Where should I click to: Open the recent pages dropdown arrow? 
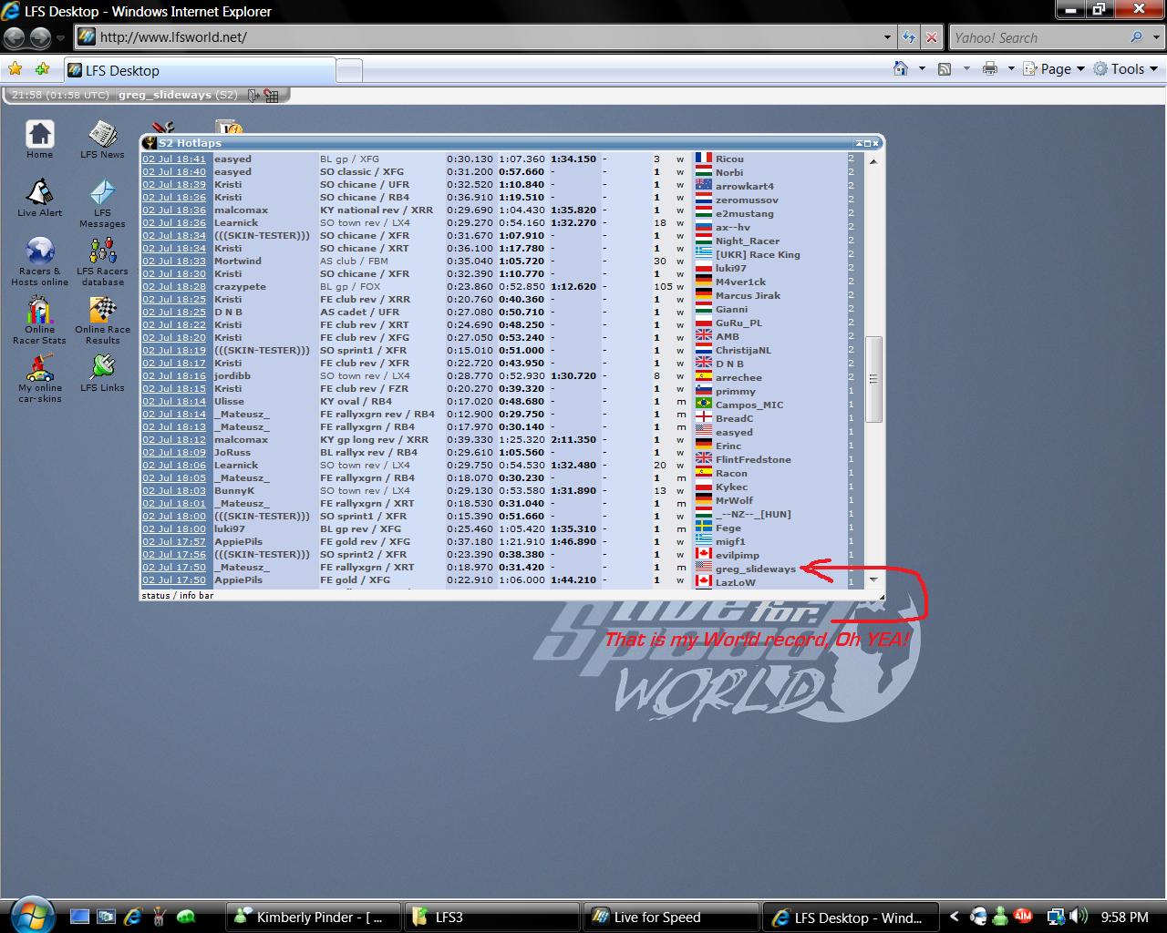60,38
